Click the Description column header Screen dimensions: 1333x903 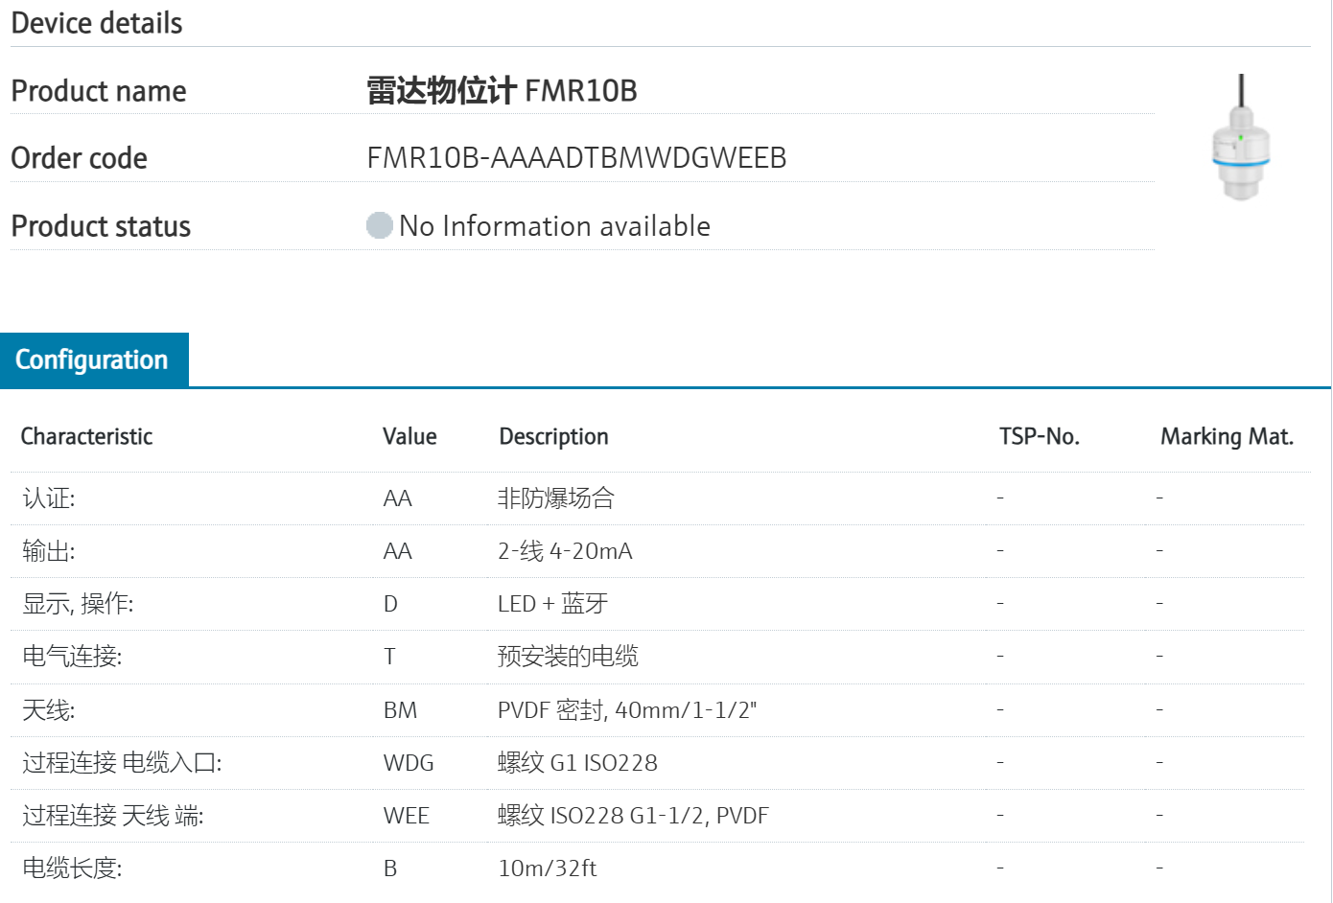tap(553, 436)
